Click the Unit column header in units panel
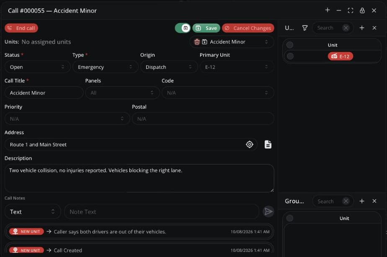387x257 pixels. click(x=333, y=45)
